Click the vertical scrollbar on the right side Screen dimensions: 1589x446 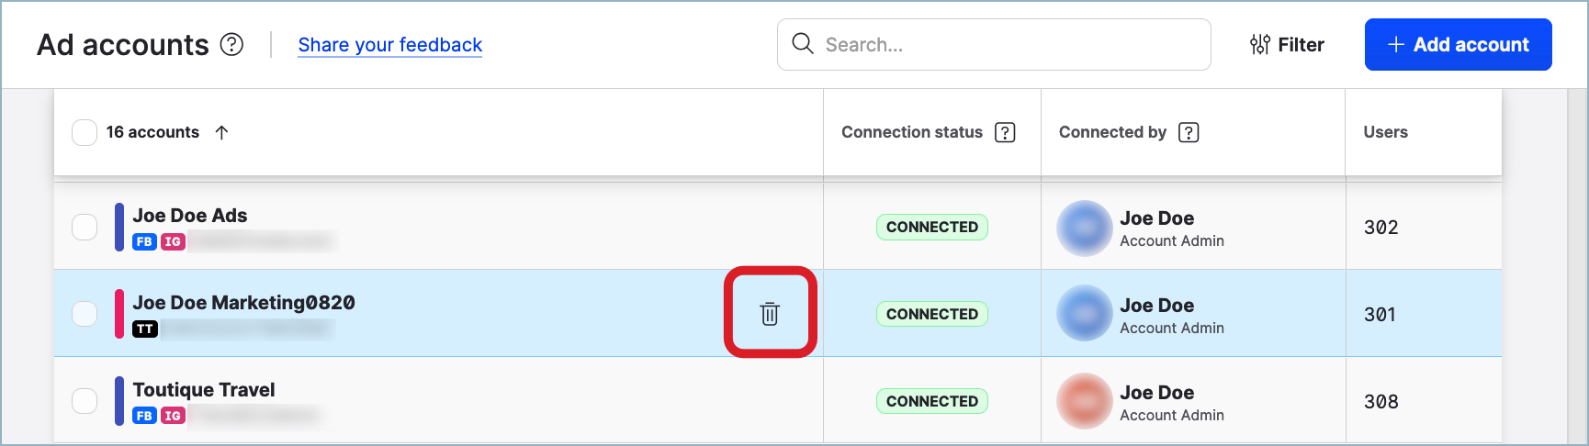pos(1577,266)
